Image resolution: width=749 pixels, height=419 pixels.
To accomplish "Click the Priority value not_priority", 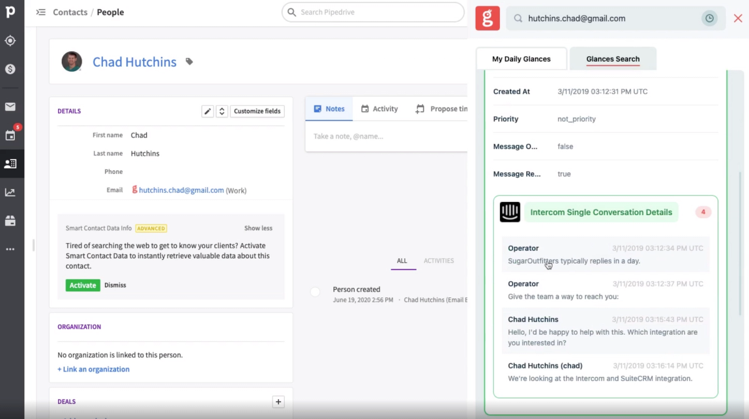I will 576,119.
